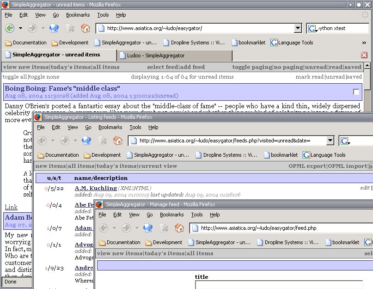Check the Boing Boing item checkbox
This screenshot has width=373, height=289.
coord(356,92)
